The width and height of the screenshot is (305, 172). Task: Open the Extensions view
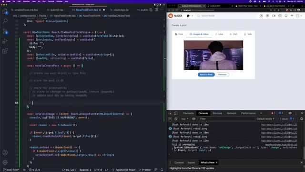(5, 51)
